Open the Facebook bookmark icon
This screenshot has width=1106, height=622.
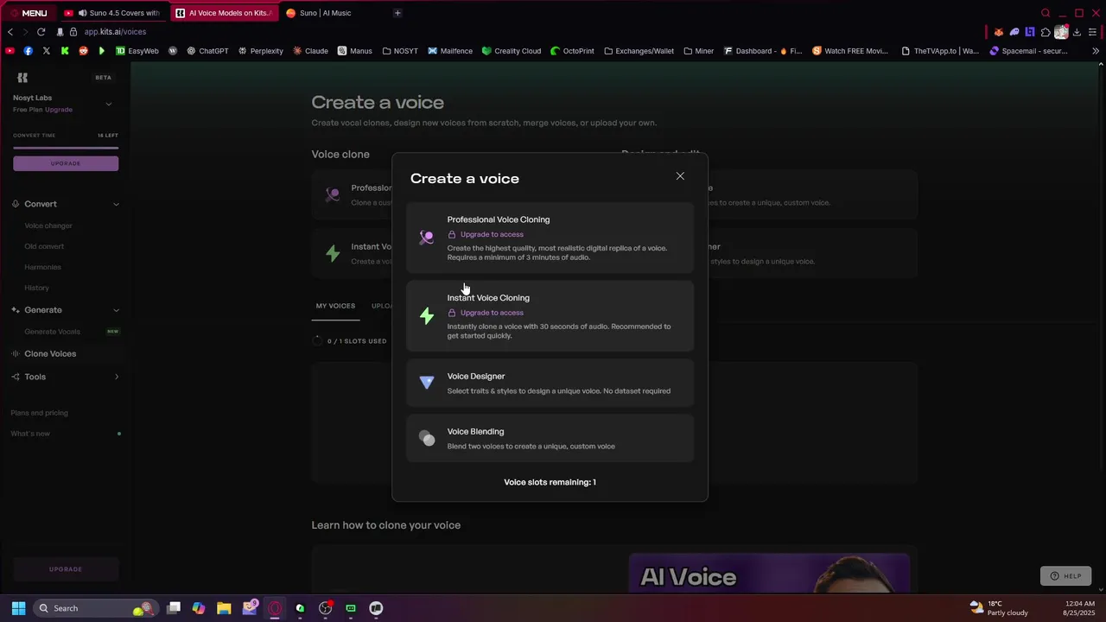pos(28,51)
